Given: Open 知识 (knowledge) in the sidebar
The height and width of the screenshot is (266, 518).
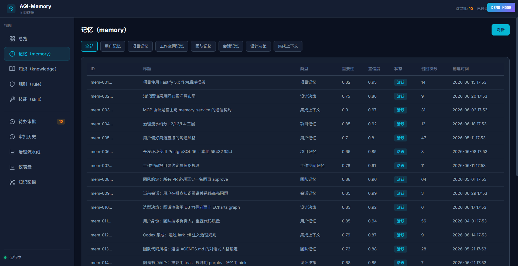Looking at the screenshot, I should click(37, 69).
